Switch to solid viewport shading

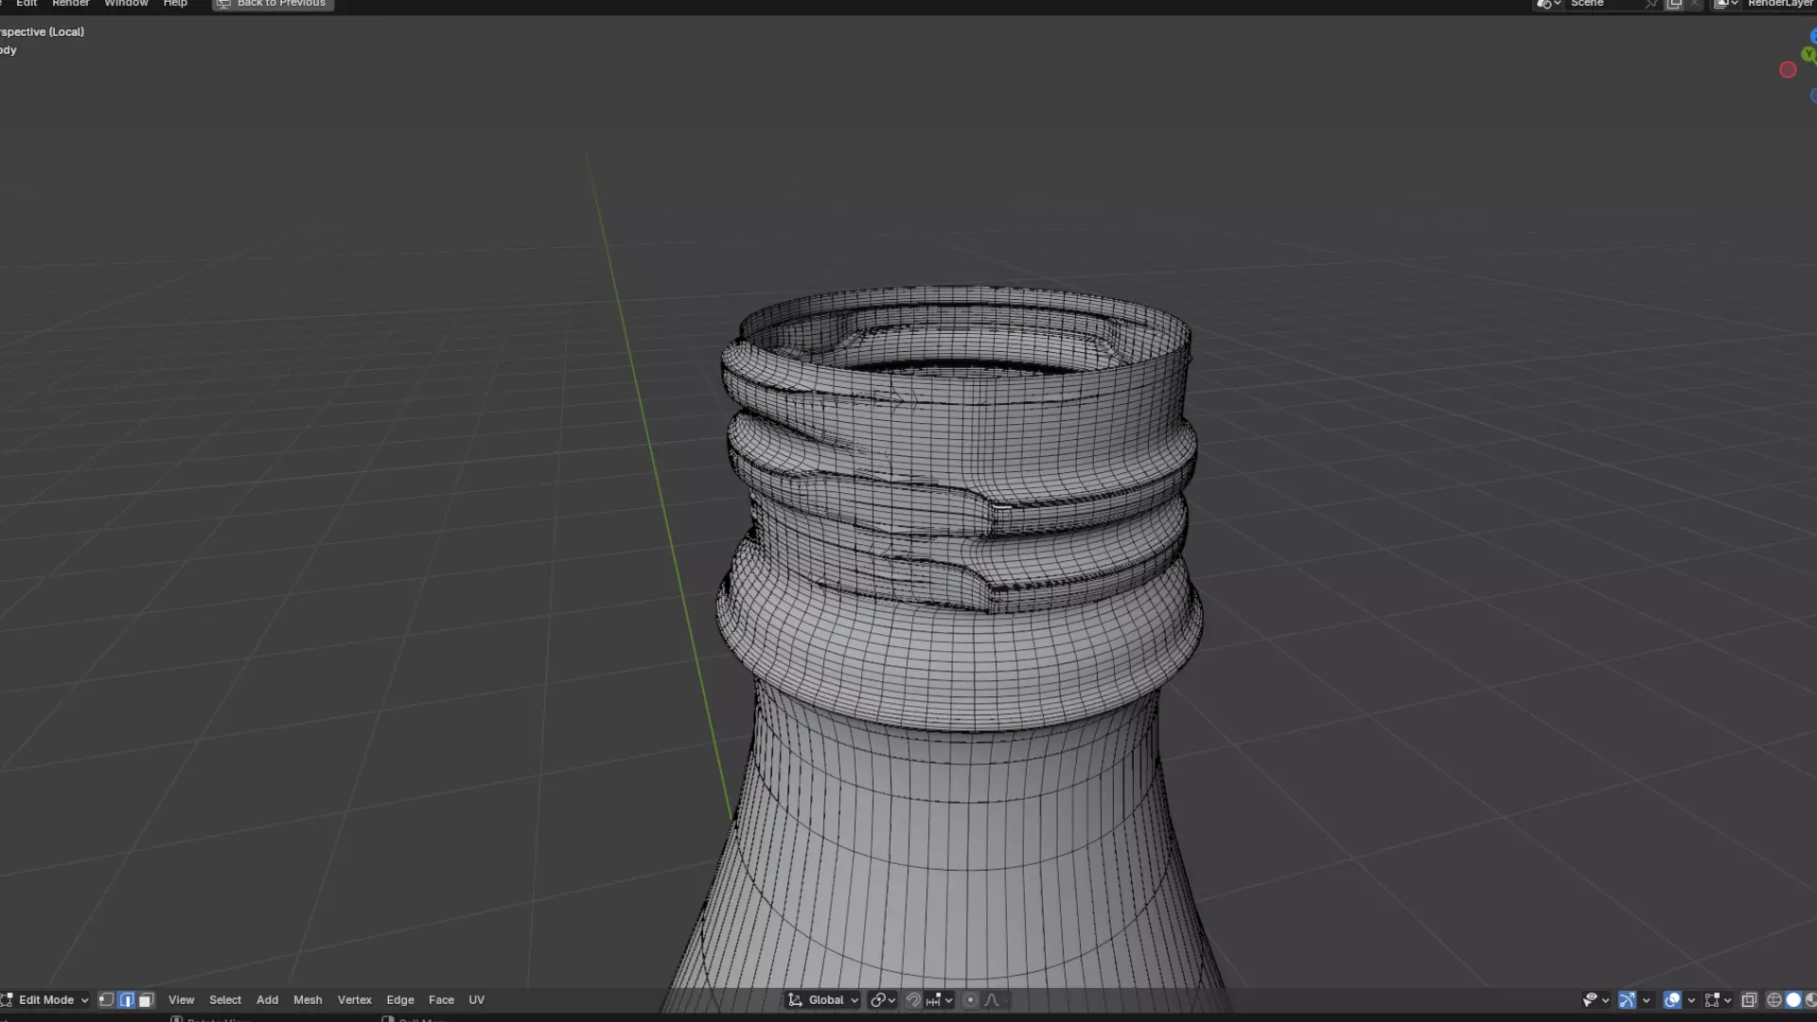click(1793, 1000)
